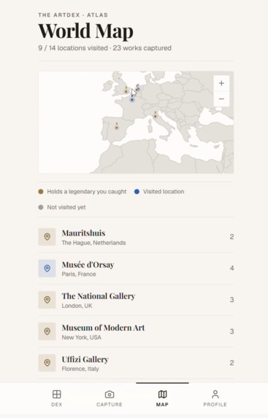Click 'New York, USA' subtitle
Image resolution: width=268 pixels, height=418 pixels.
click(81, 338)
